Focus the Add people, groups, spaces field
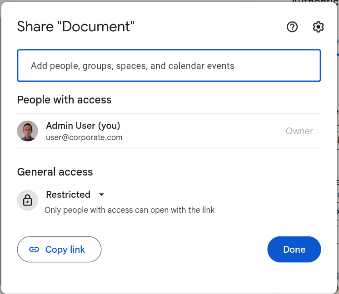The width and height of the screenshot is (339, 294). coord(169,66)
